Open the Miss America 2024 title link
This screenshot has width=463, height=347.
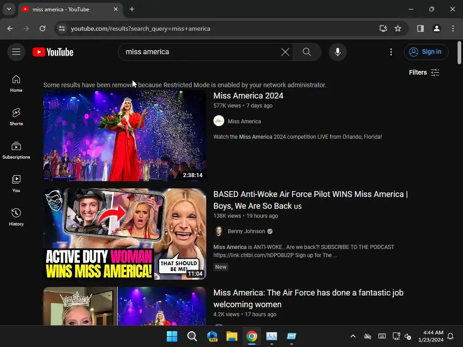tap(248, 96)
